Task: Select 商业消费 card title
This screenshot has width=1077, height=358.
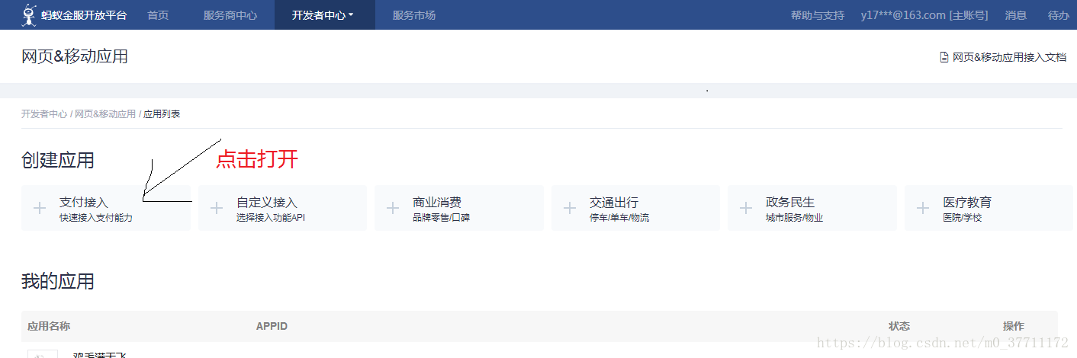Action: 437,203
